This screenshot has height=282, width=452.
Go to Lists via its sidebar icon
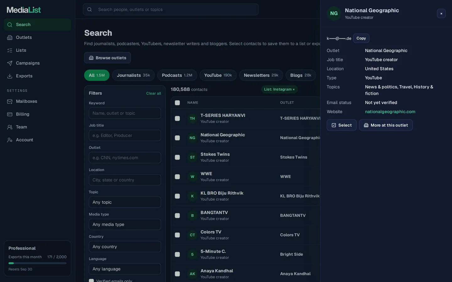point(10,50)
